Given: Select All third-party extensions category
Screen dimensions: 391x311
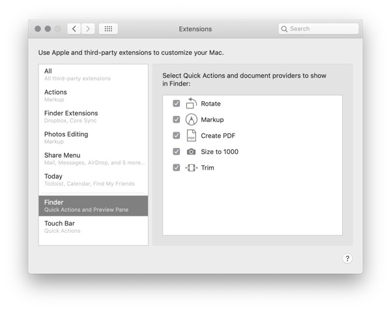Looking at the screenshot, I should pos(93,74).
